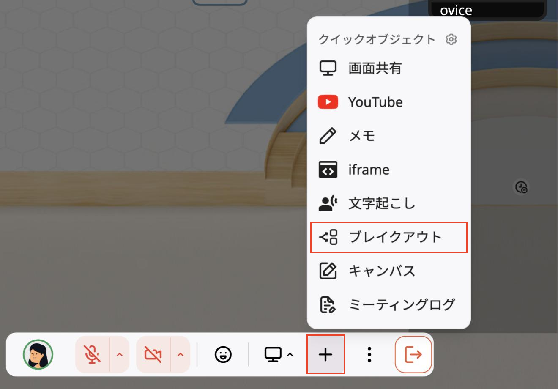Add a YouTube object from the menu
Viewport: 558px width, 389px height.
pyautogui.click(x=388, y=102)
